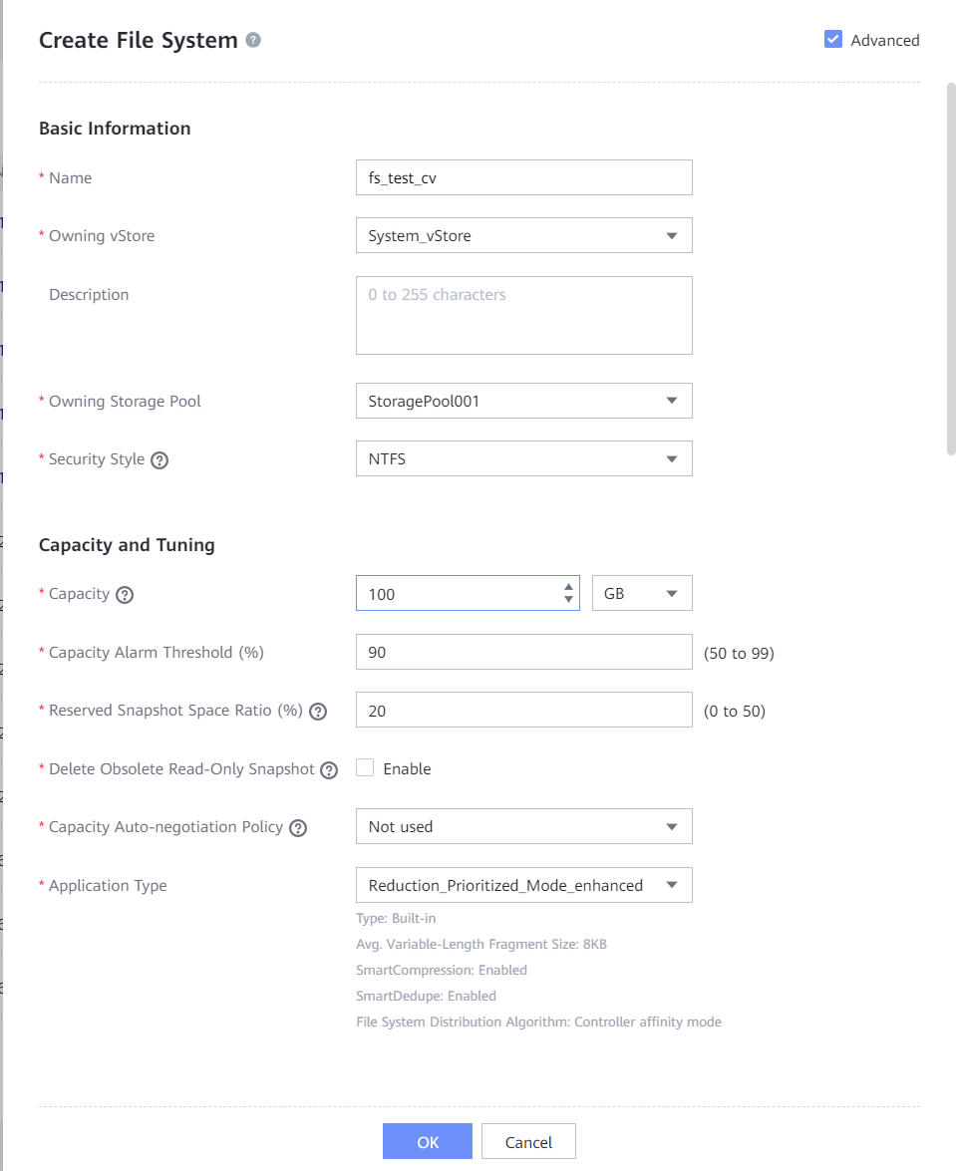
Task: Increase capacity with the up stepper arrow
Action: (568, 587)
